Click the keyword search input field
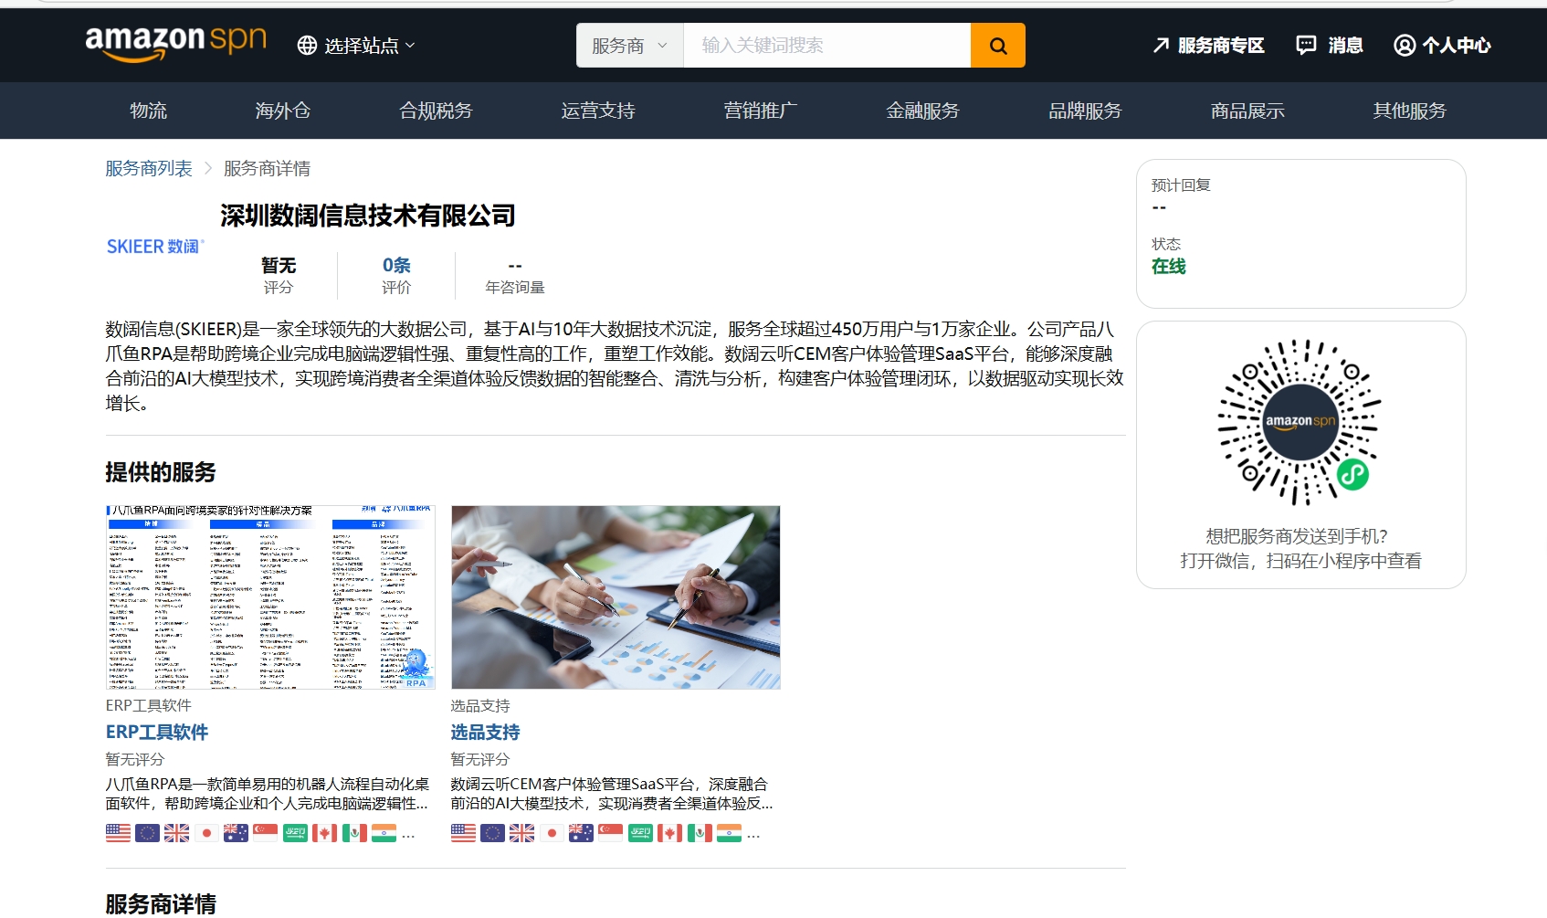The height and width of the screenshot is (918, 1547). coord(826,46)
